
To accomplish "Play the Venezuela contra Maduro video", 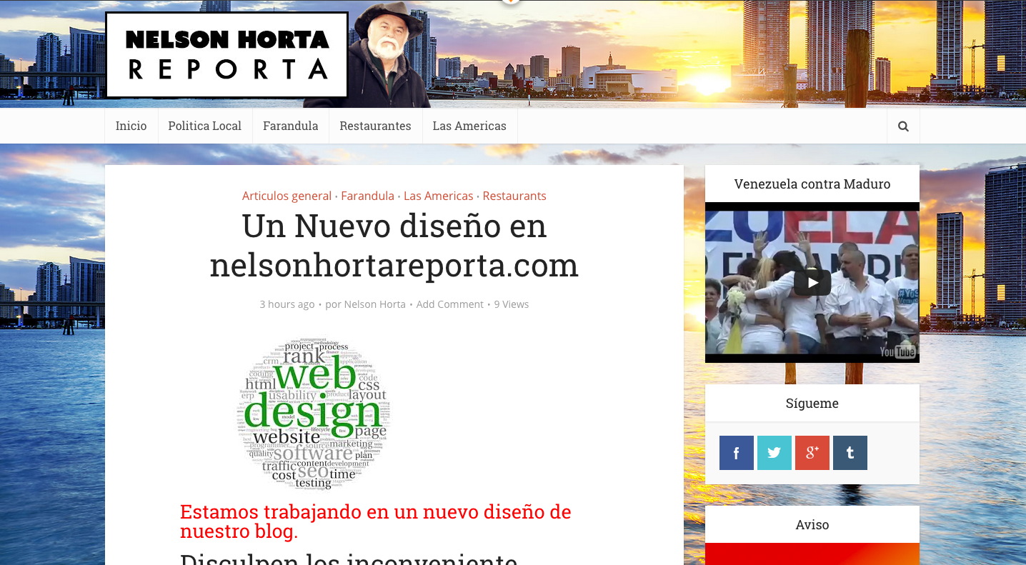I will [x=812, y=283].
